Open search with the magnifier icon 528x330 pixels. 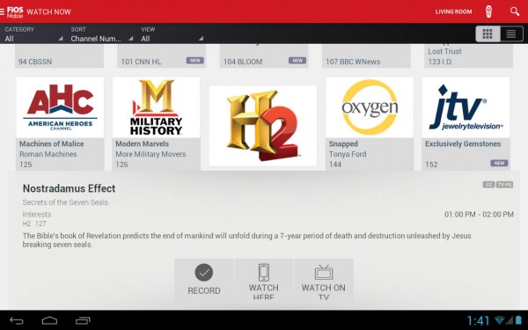pyautogui.click(x=515, y=11)
